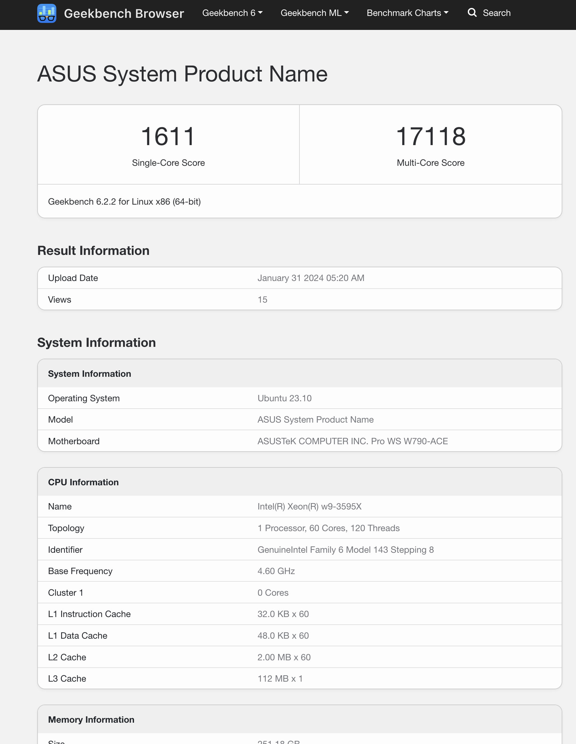The width and height of the screenshot is (576, 744).
Task: Click the Operating System label
Action: (x=84, y=398)
